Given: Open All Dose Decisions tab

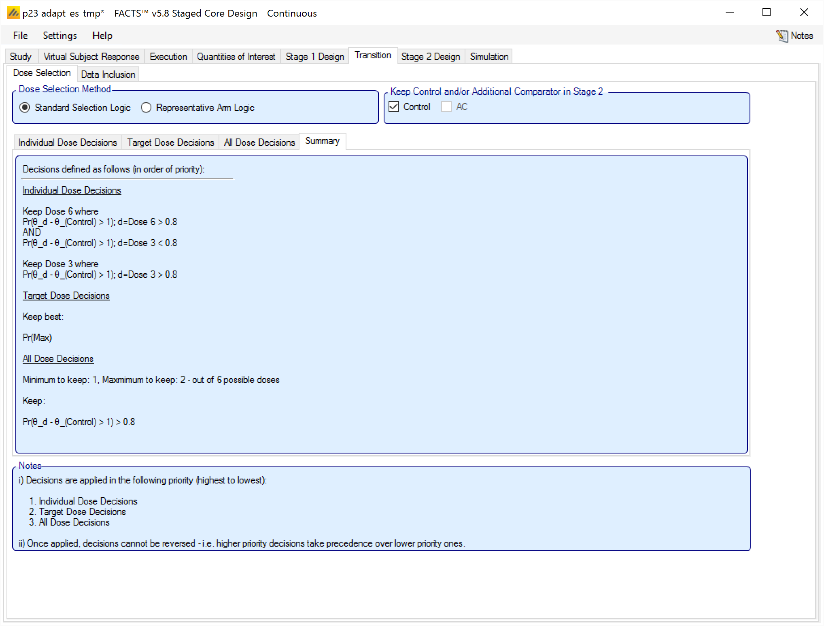Looking at the screenshot, I should (x=259, y=143).
